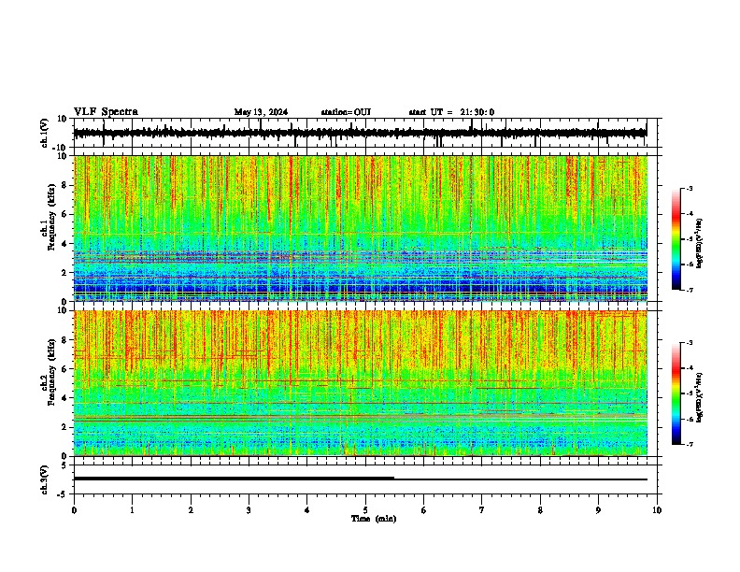Image resolution: width=740 pixels, height=572 pixels.
Task: Click the 'station=OUI' label
Action: 346,112
